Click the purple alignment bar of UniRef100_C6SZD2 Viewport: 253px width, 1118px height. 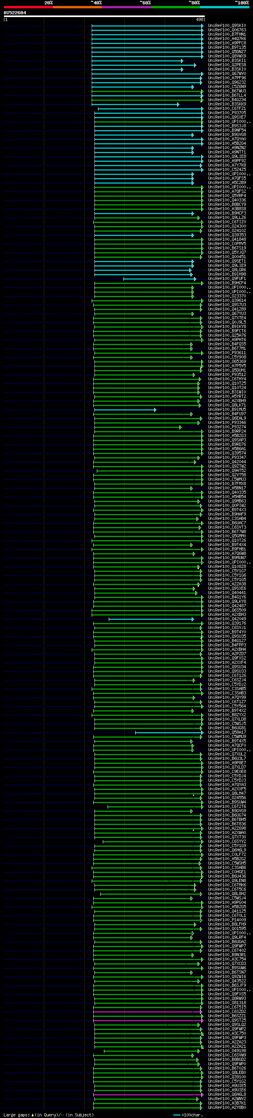tap(148, 1012)
